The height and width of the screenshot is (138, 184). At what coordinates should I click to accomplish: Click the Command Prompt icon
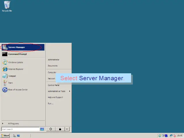[5, 54]
